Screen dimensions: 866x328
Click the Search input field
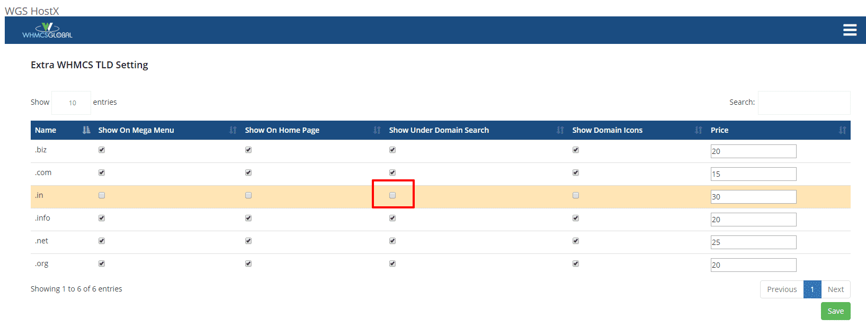click(803, 103)
